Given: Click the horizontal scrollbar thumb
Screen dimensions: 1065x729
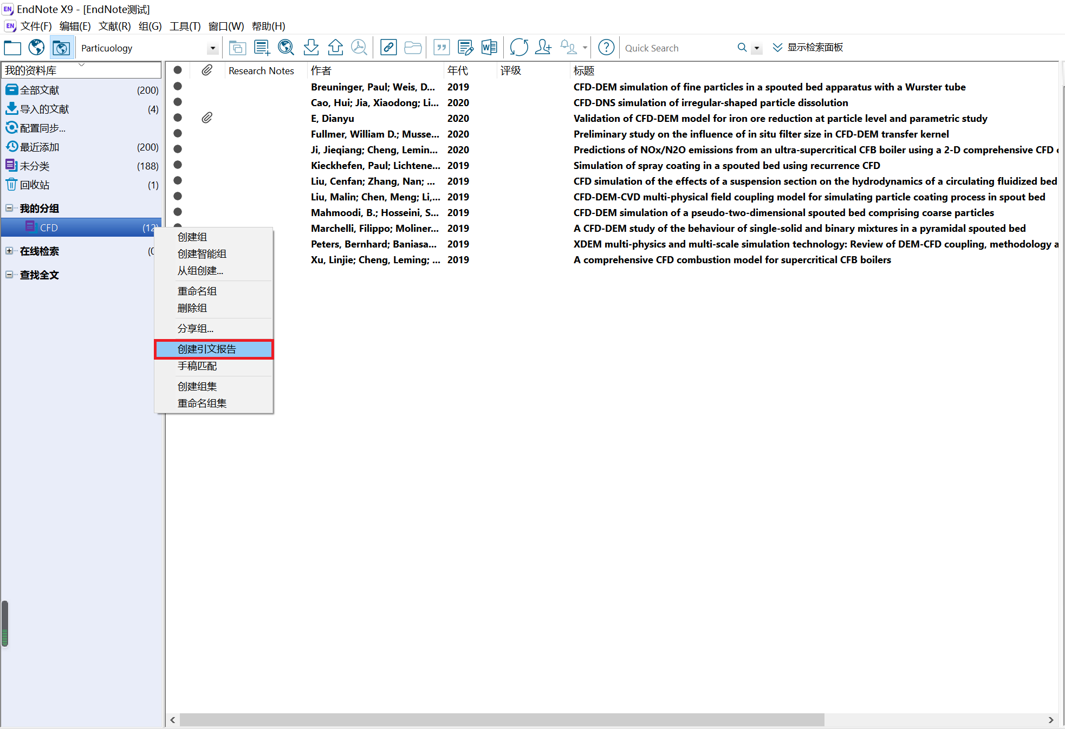Looking at the screenshot, I should pos(502,720).
